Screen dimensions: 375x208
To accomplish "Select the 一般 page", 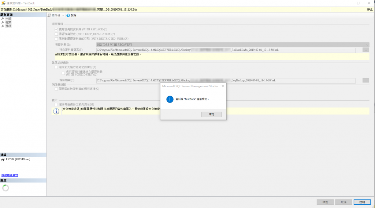I will pos(8,19).
